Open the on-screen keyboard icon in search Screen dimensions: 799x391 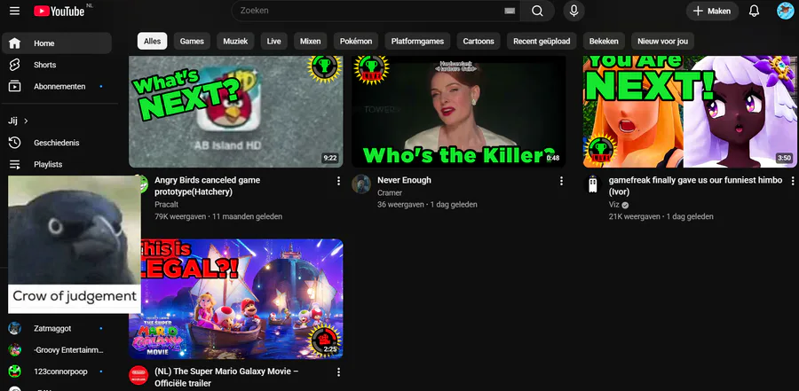coord(510,12)
